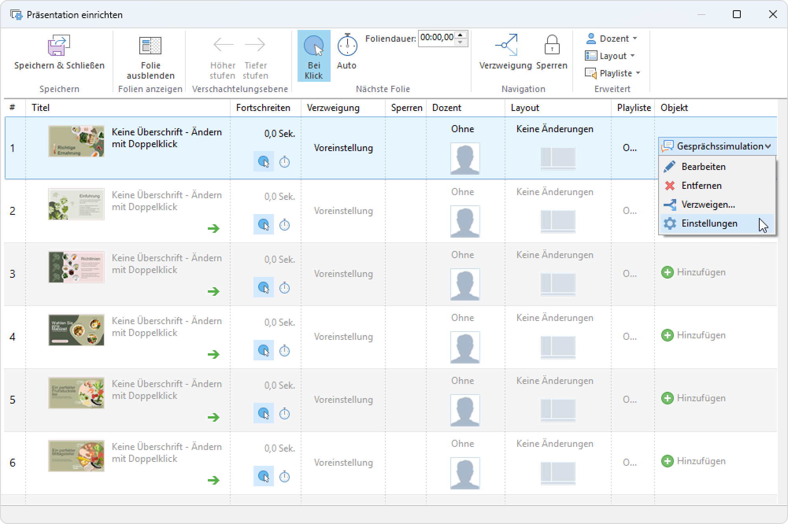Screen dimensions: 788x524
Task: Click Speichern & Schließen icon
Action: pyautogui.click(x=59, y=45)
